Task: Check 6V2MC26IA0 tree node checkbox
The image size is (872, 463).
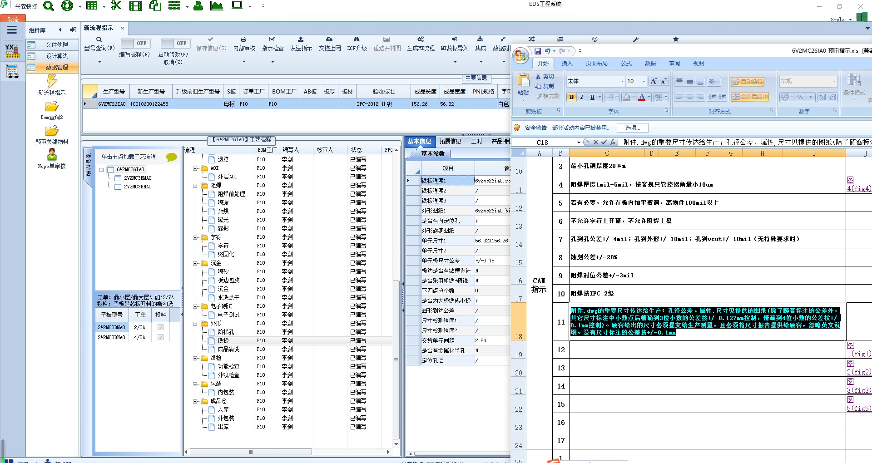Action: [110, 170]
